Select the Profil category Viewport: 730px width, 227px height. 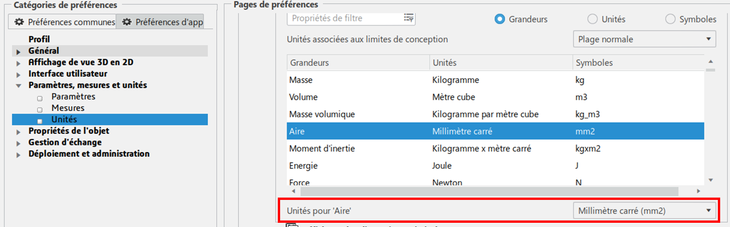pyautogui.click(x=39, y=39)
